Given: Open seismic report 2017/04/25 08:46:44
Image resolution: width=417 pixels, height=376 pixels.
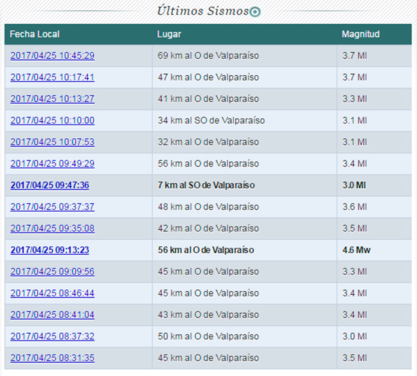Looking at the screenshot, I should coord(52,293).
